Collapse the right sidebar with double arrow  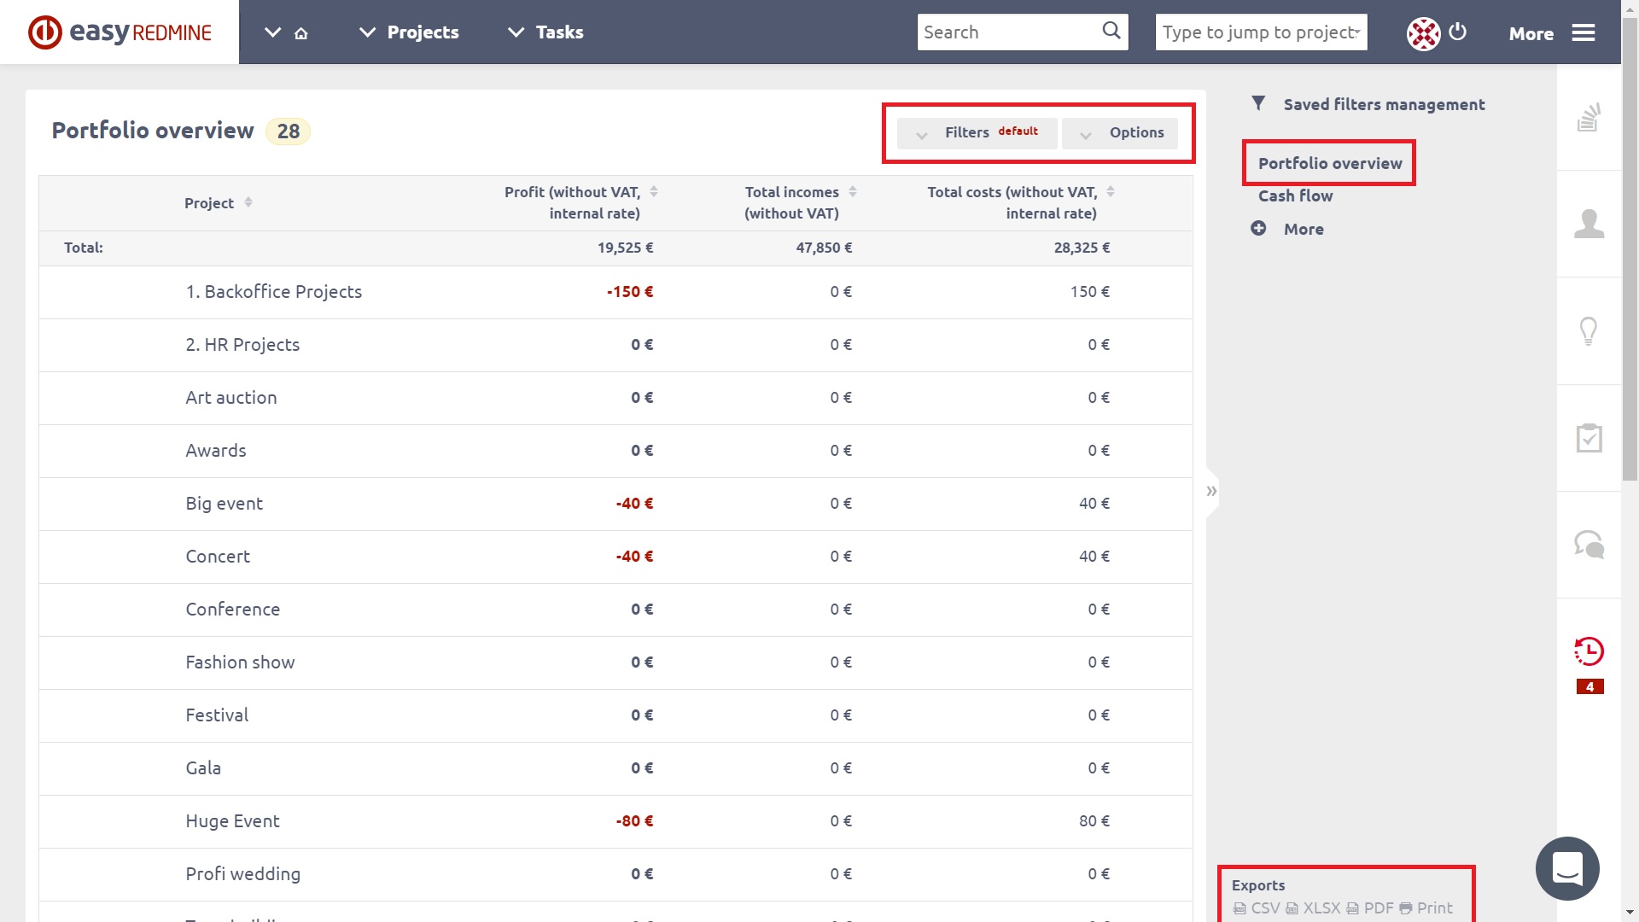tap(1211, 491)
